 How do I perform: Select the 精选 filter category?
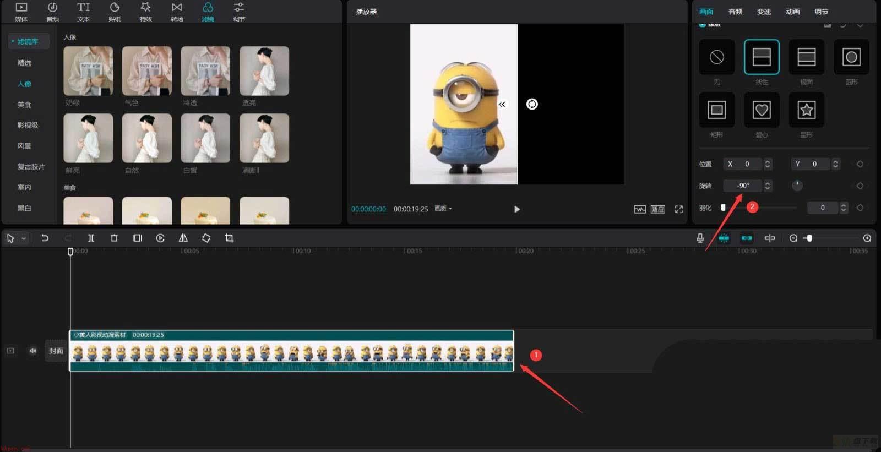click(x=24, y=63)
